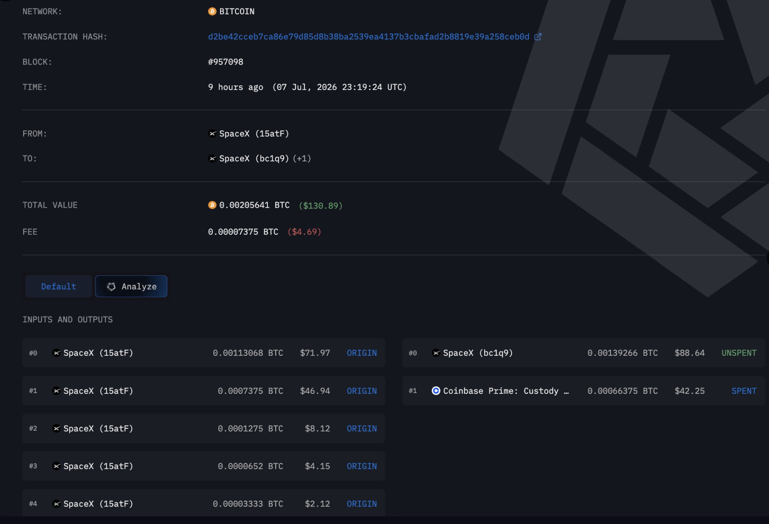Click fee amount 0.00007375 BTC
Screen dimensions: 769x524
point(243,232)
